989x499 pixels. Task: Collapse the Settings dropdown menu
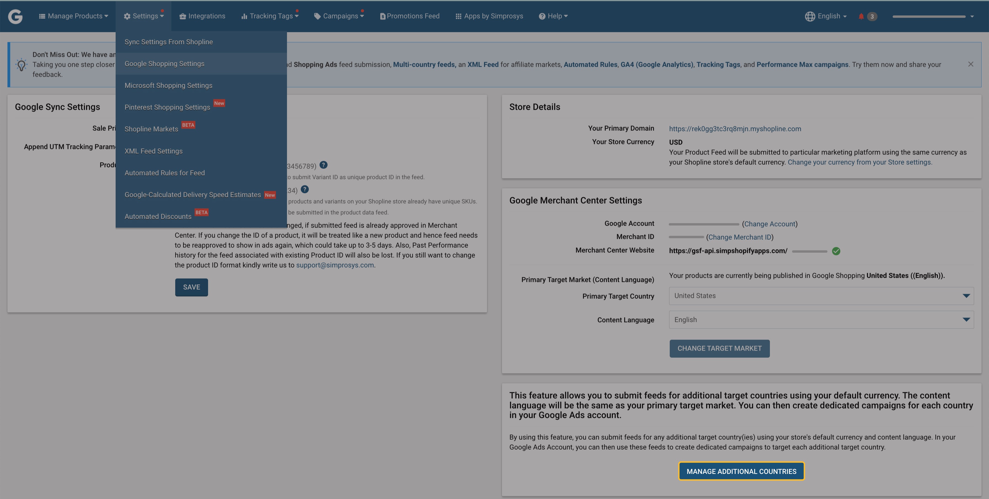[143, 16]
